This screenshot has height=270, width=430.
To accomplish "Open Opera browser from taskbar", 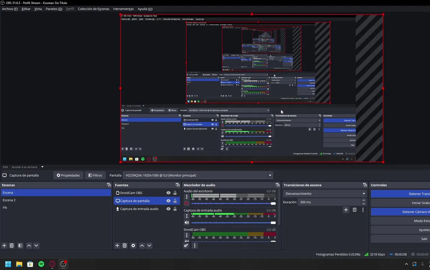I will click(52, 264).
